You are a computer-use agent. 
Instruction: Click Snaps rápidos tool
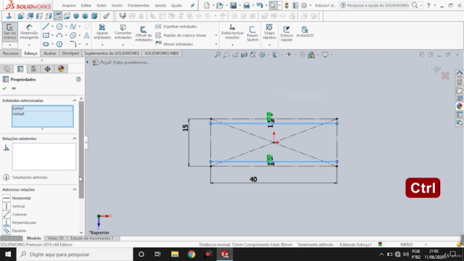point(269,32)
